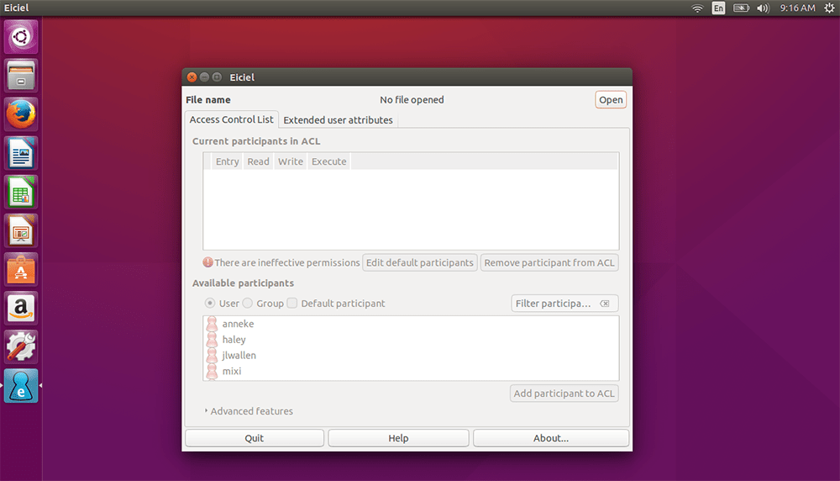Select user haley icon in participants list

tap(213, 340)
